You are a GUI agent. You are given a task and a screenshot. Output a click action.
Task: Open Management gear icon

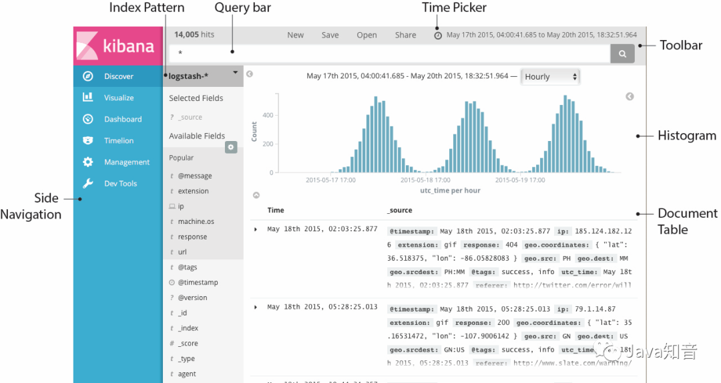point(88,162)
